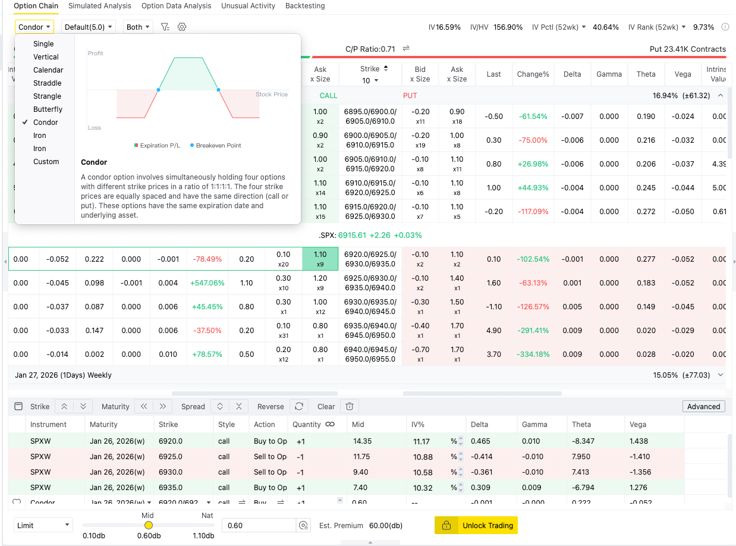Screen dimensions: 736x546
Task: Click the Reverse refresh icon
Action: (299, 406)
